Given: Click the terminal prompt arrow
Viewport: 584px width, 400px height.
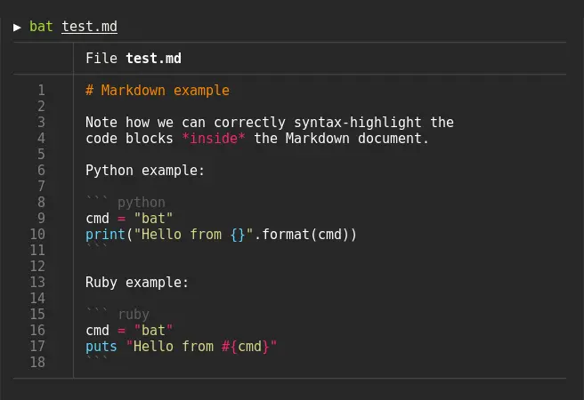Looking at the screenshot, I should (x=17, y=27).
